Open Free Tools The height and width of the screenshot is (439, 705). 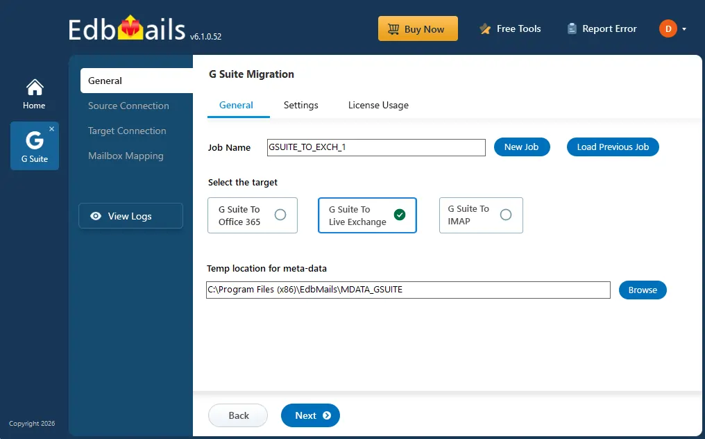tap(510, 28)
